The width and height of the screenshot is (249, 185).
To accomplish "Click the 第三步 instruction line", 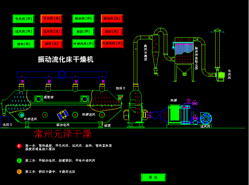I will [50, 172].
